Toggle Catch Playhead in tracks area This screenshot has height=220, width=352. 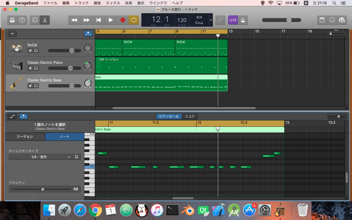pyautogui.click(x=88, y=34)
